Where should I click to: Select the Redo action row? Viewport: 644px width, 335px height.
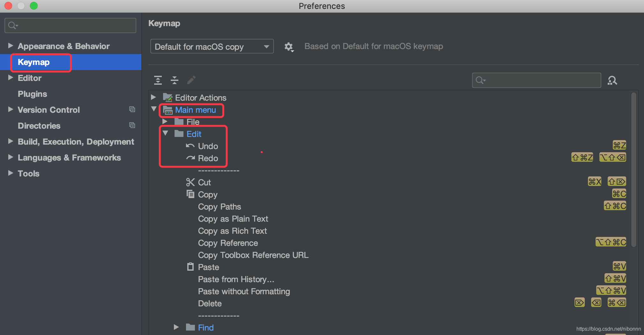point(390,158)
